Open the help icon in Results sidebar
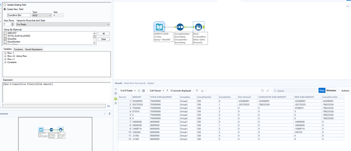 (x=116, y=103)
